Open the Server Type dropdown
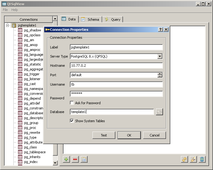The image size is (213, 170). pyautogui.click(x=160, y=56)
